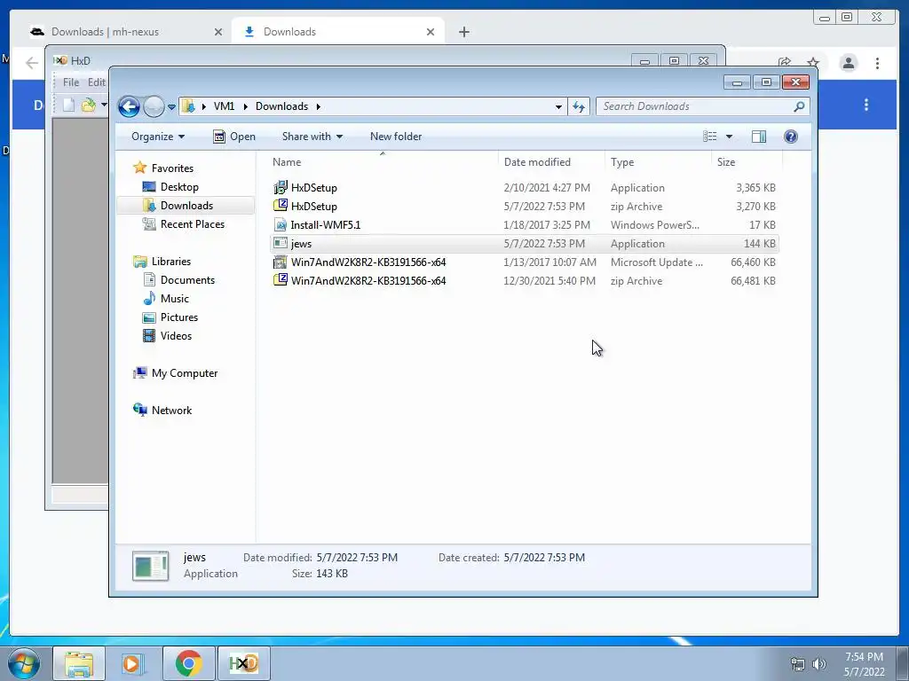Select Network in sidebar

click(x=171, y=411)
